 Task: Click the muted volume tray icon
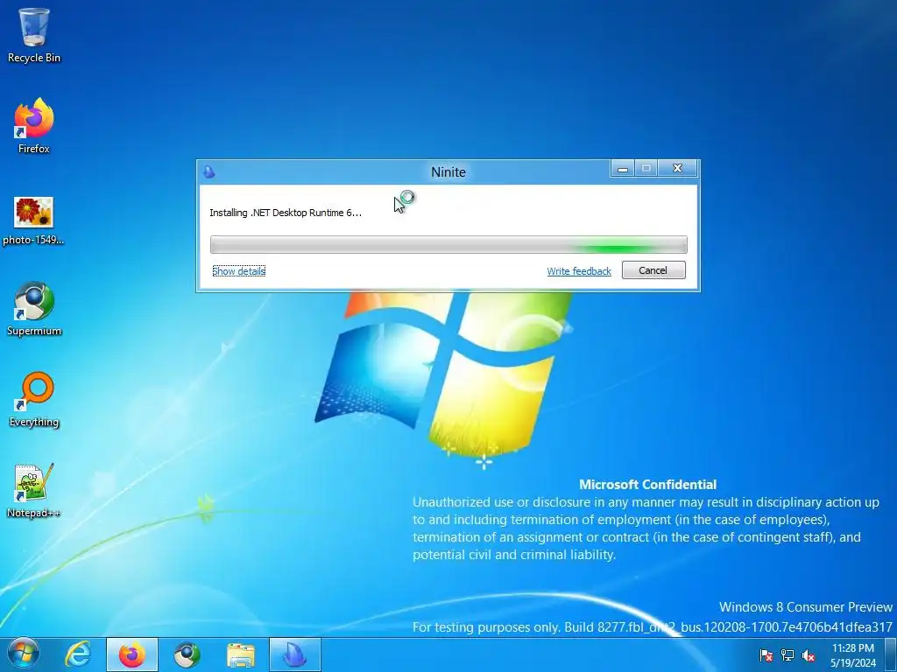click(809, 655)
